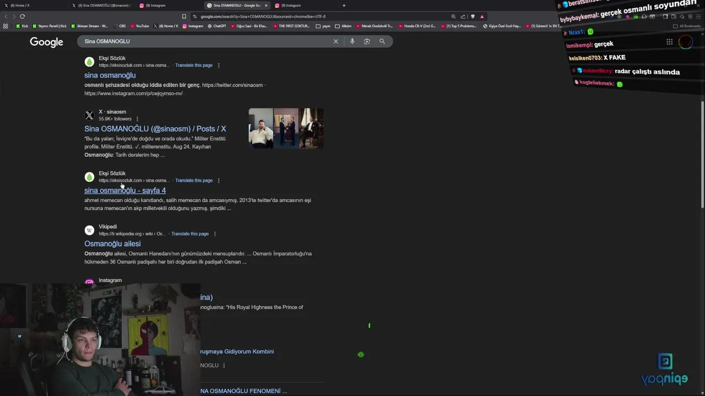The image size is (705, 396).
Task: Open a new browser tab
Action: tap(344, 5)
